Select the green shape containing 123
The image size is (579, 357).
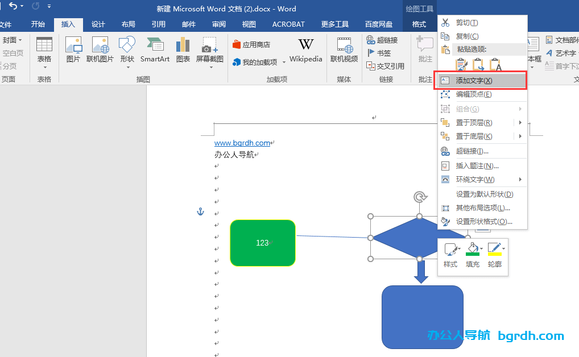coord(262,243)
